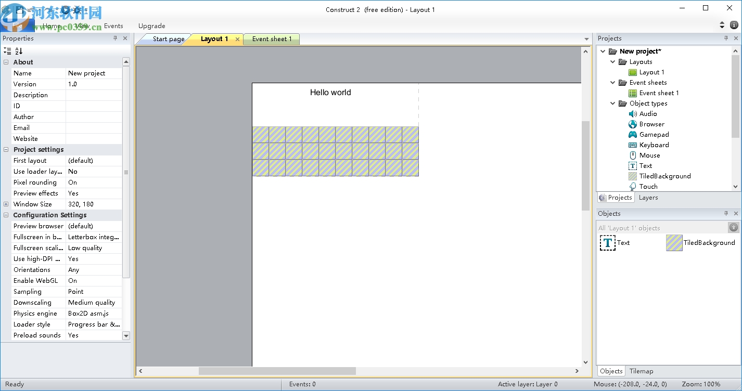
Task: Click the Enable WebGL value 'On'
Action: click(x=94, y=281)
